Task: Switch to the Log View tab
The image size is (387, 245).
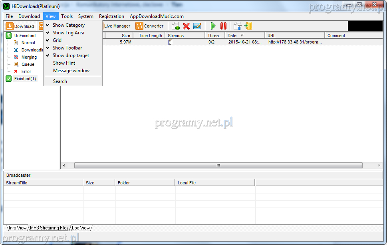Action: [x=81, y=228]
